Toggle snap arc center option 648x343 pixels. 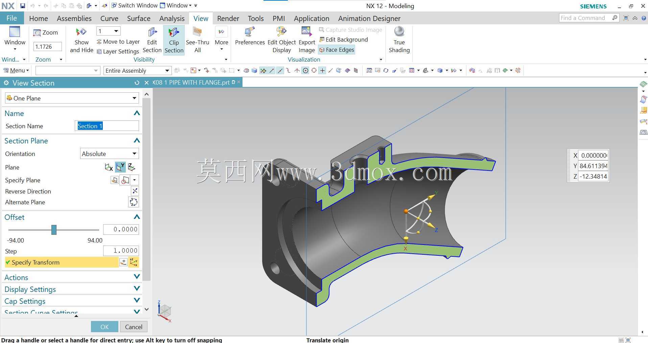click(305, 70)
